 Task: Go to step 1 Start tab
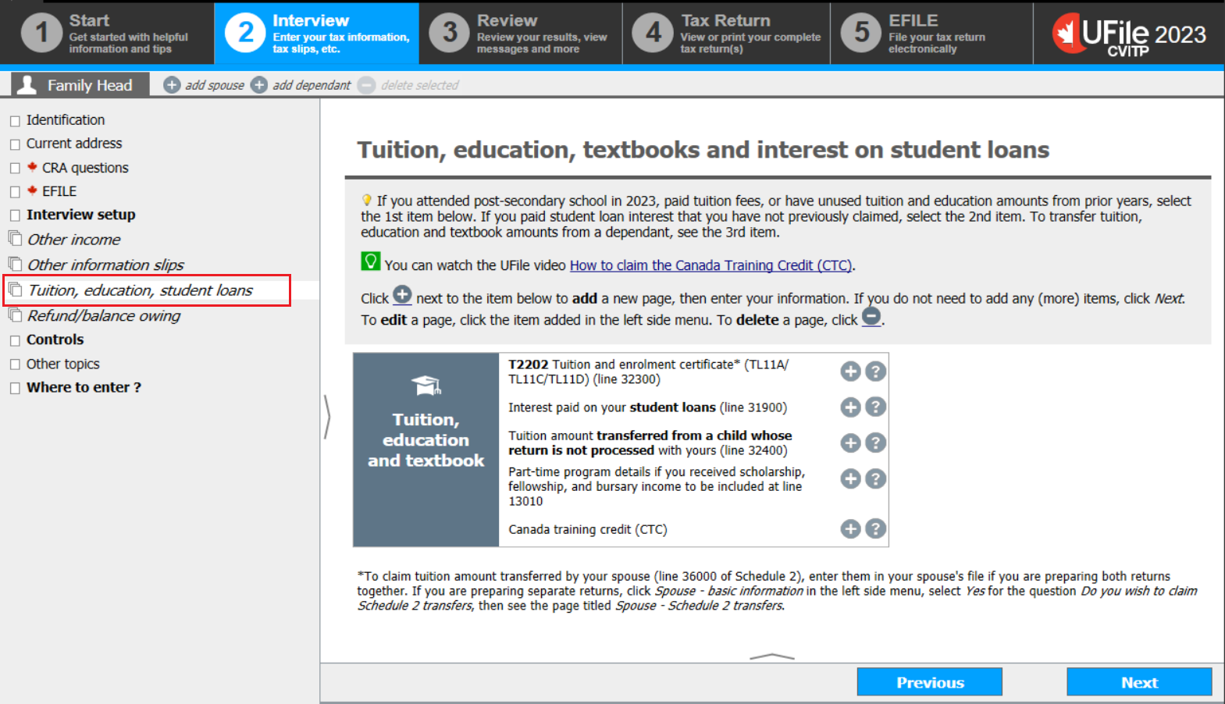[x=107, y=34]
